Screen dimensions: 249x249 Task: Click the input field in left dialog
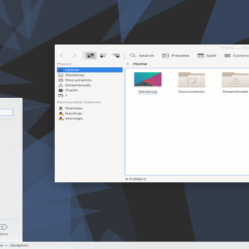click(6, 113)
